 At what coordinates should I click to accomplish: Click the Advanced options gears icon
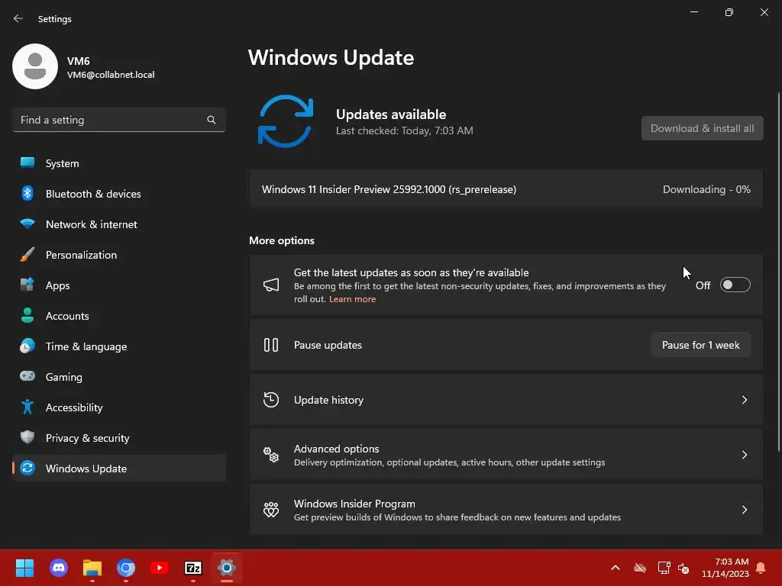(271, 455)
